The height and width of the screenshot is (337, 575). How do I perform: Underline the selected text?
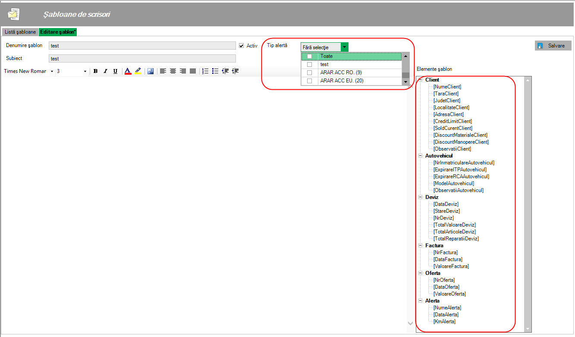(115, 71)
